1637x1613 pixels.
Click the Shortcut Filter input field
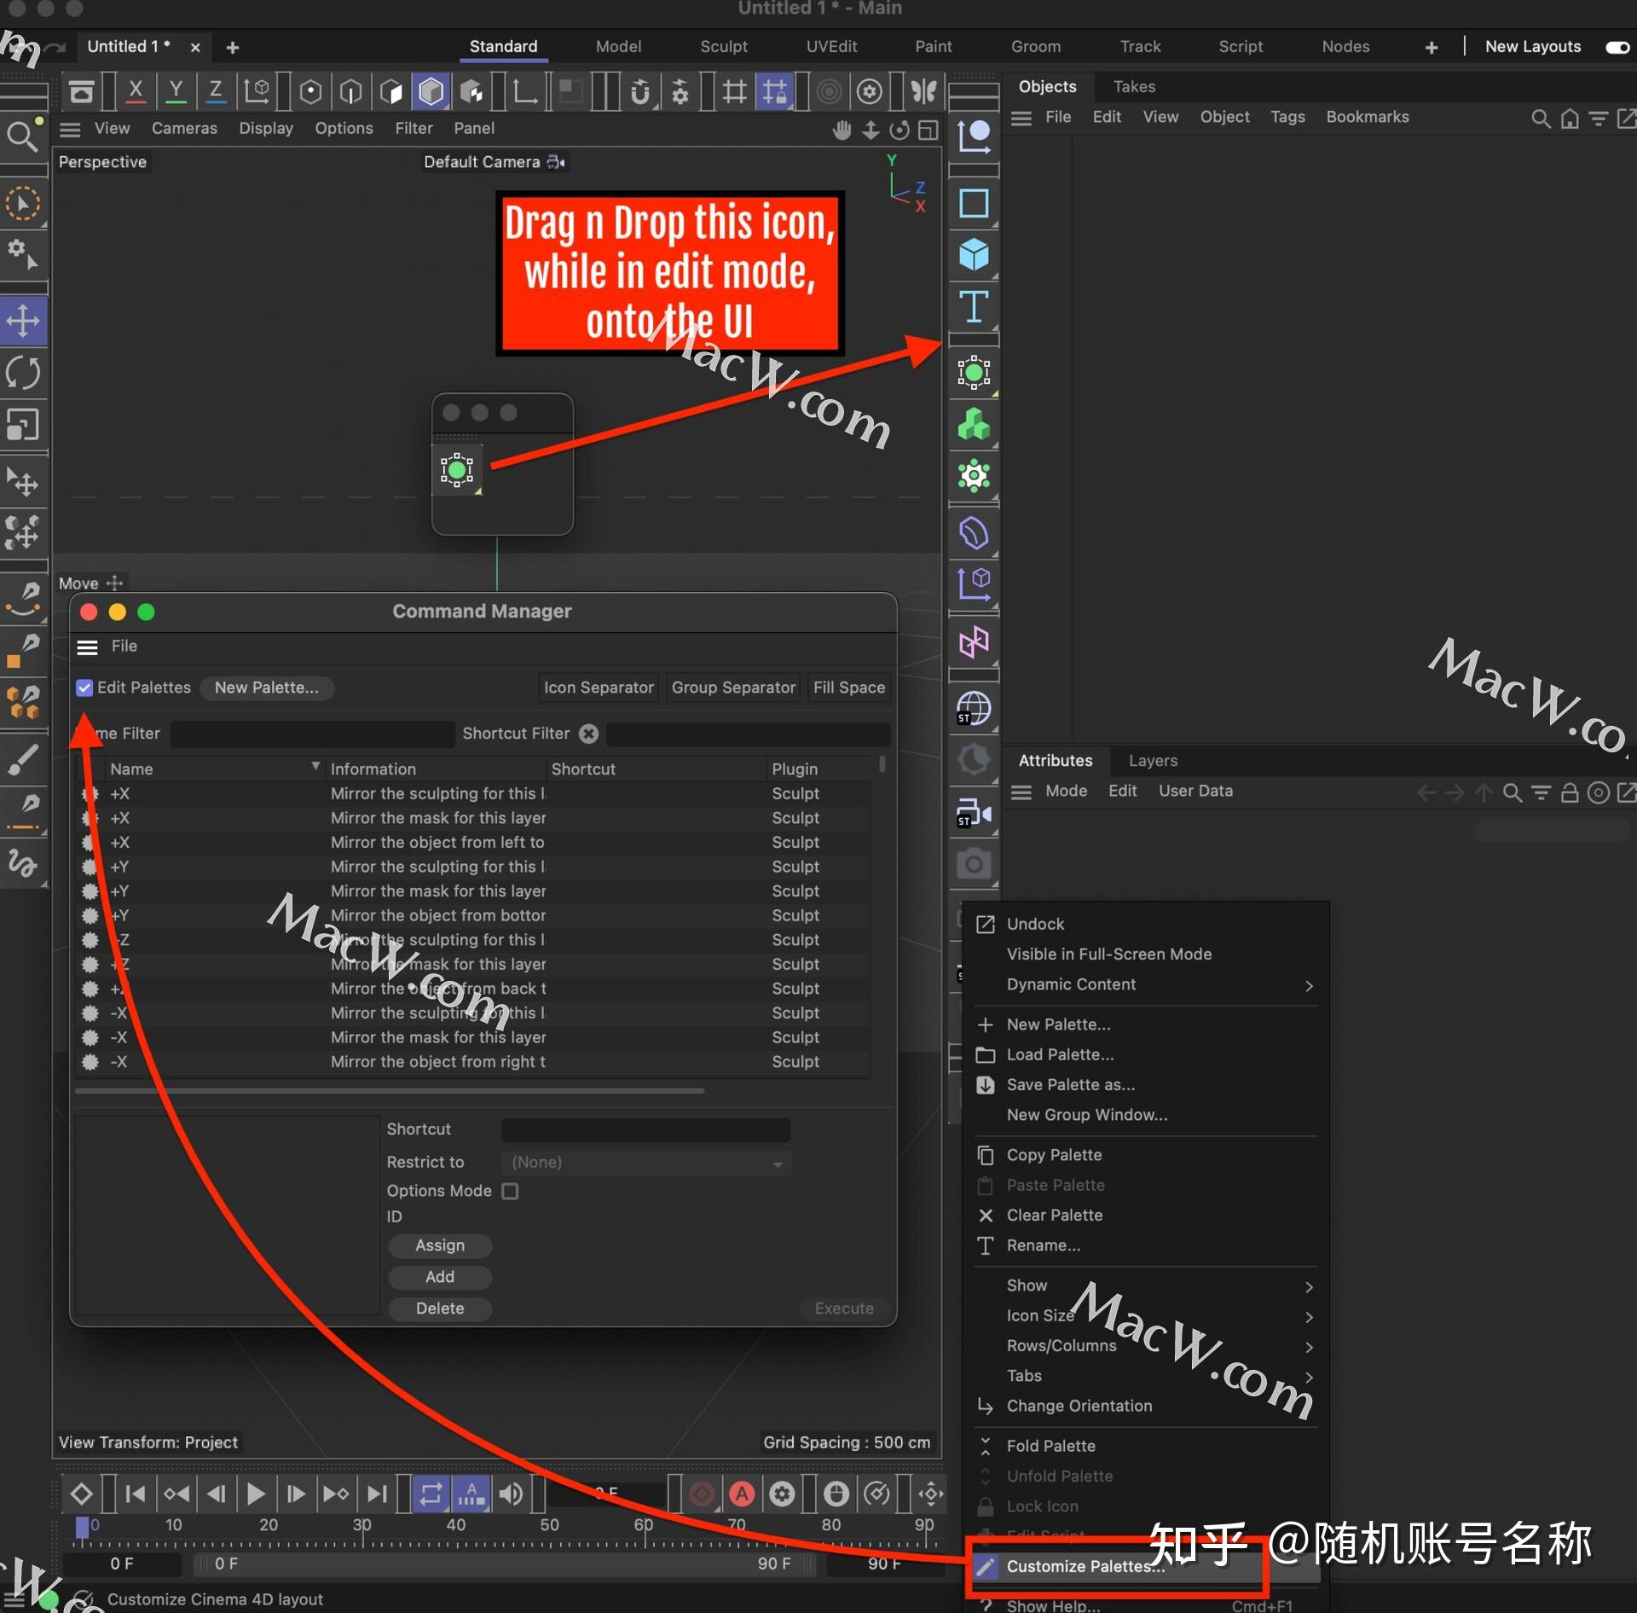pos(749,734)
